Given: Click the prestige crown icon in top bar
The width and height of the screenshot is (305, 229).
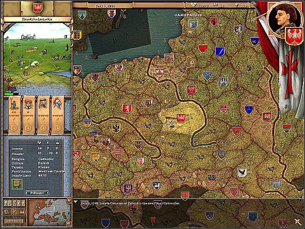Looking at the screenshot, I should point(215,5).
